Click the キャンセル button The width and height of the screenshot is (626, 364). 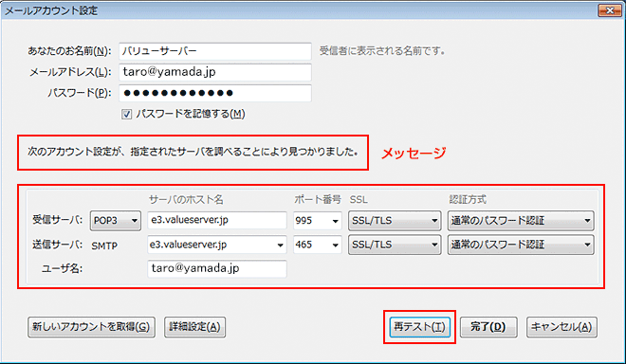pyautogui.click(x=562, y=327)
